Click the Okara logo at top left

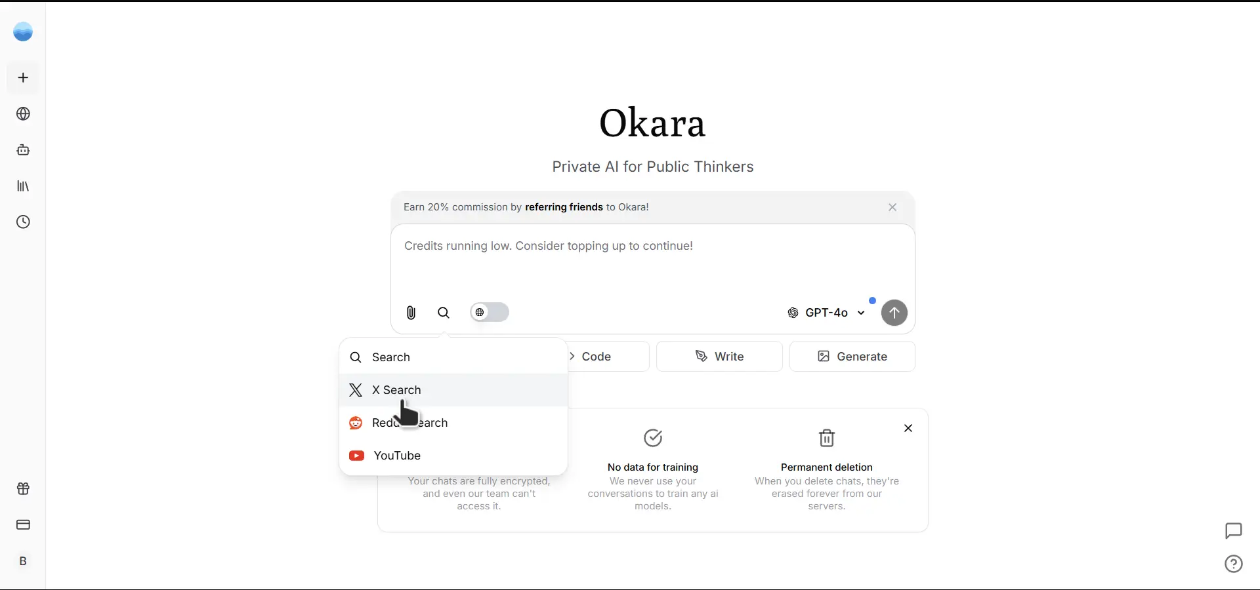coord(23,31)
